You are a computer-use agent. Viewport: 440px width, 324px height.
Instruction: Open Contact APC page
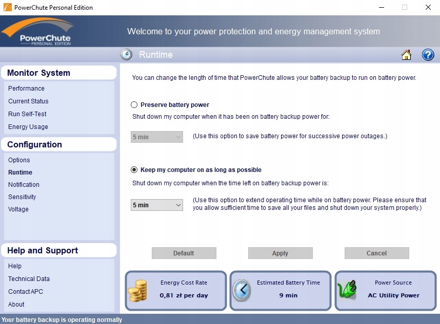coord(26,292)
